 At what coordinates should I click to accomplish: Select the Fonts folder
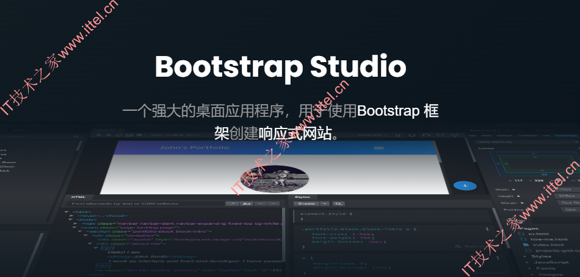pyautogui.click(x=545, y=268)
